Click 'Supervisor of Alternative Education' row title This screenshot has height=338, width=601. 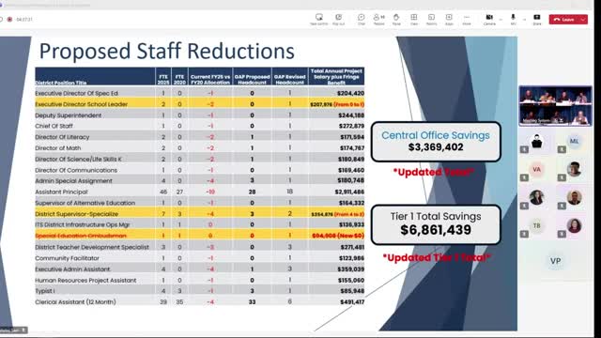tap(85, 203)
